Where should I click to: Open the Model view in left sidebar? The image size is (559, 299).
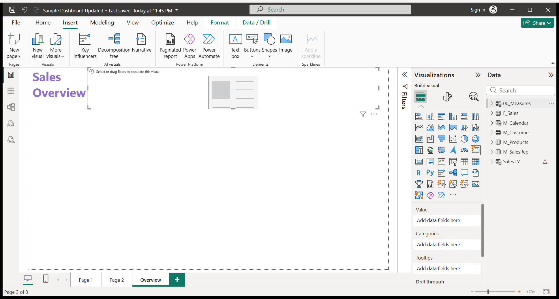click(11, 107)
